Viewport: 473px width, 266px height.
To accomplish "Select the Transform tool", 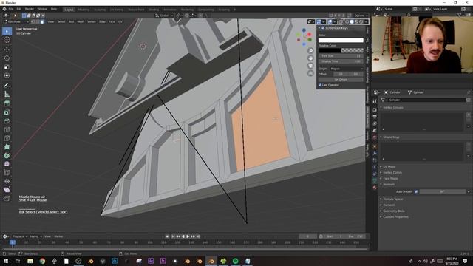I will [x=7, y=75].
